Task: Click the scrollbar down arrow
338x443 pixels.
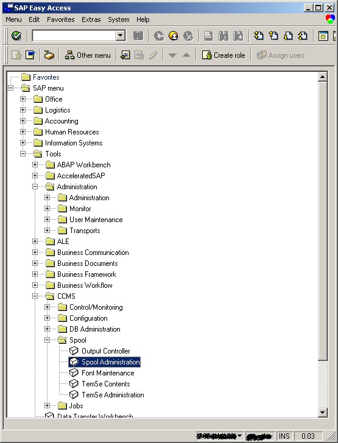Action: 323,413
